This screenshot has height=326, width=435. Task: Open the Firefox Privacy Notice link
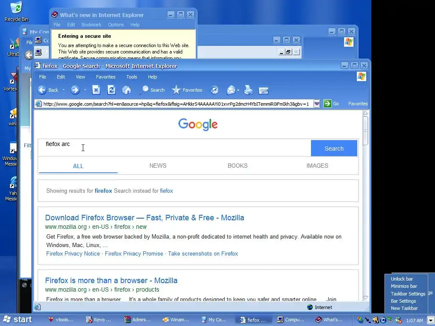pos(73,254)
